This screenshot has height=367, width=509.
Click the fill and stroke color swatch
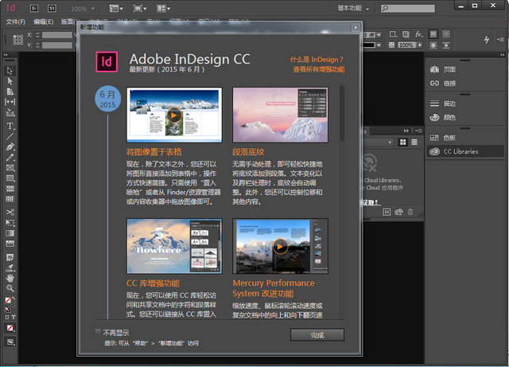pyautogui.click(x=10, y=301)
